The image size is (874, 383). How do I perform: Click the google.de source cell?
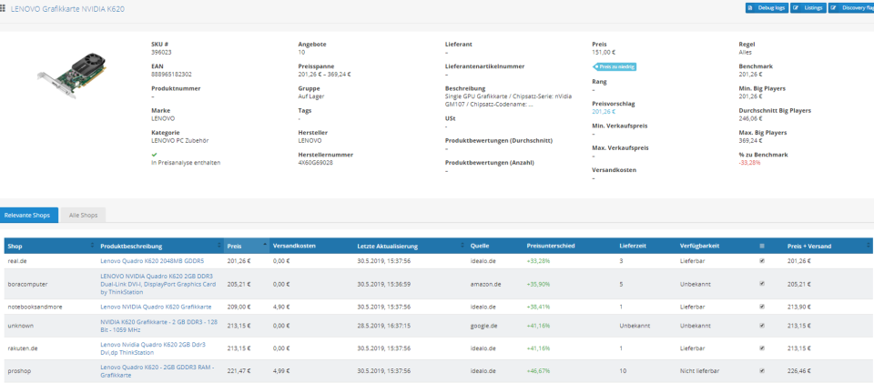483,325
